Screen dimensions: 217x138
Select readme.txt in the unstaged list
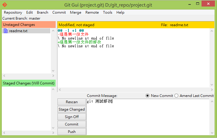[x=26, y=31]
